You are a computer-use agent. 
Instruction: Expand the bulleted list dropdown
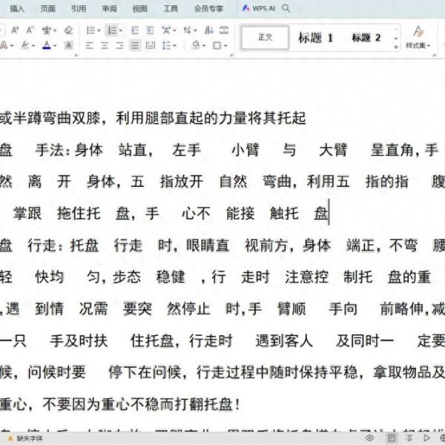(x=99, y=30)
